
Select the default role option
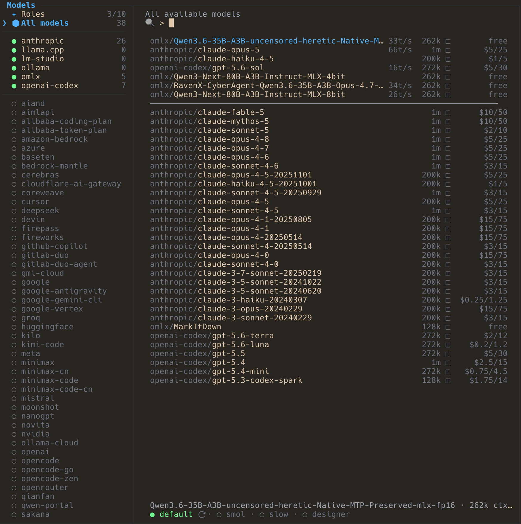click(x=171, y=514)
